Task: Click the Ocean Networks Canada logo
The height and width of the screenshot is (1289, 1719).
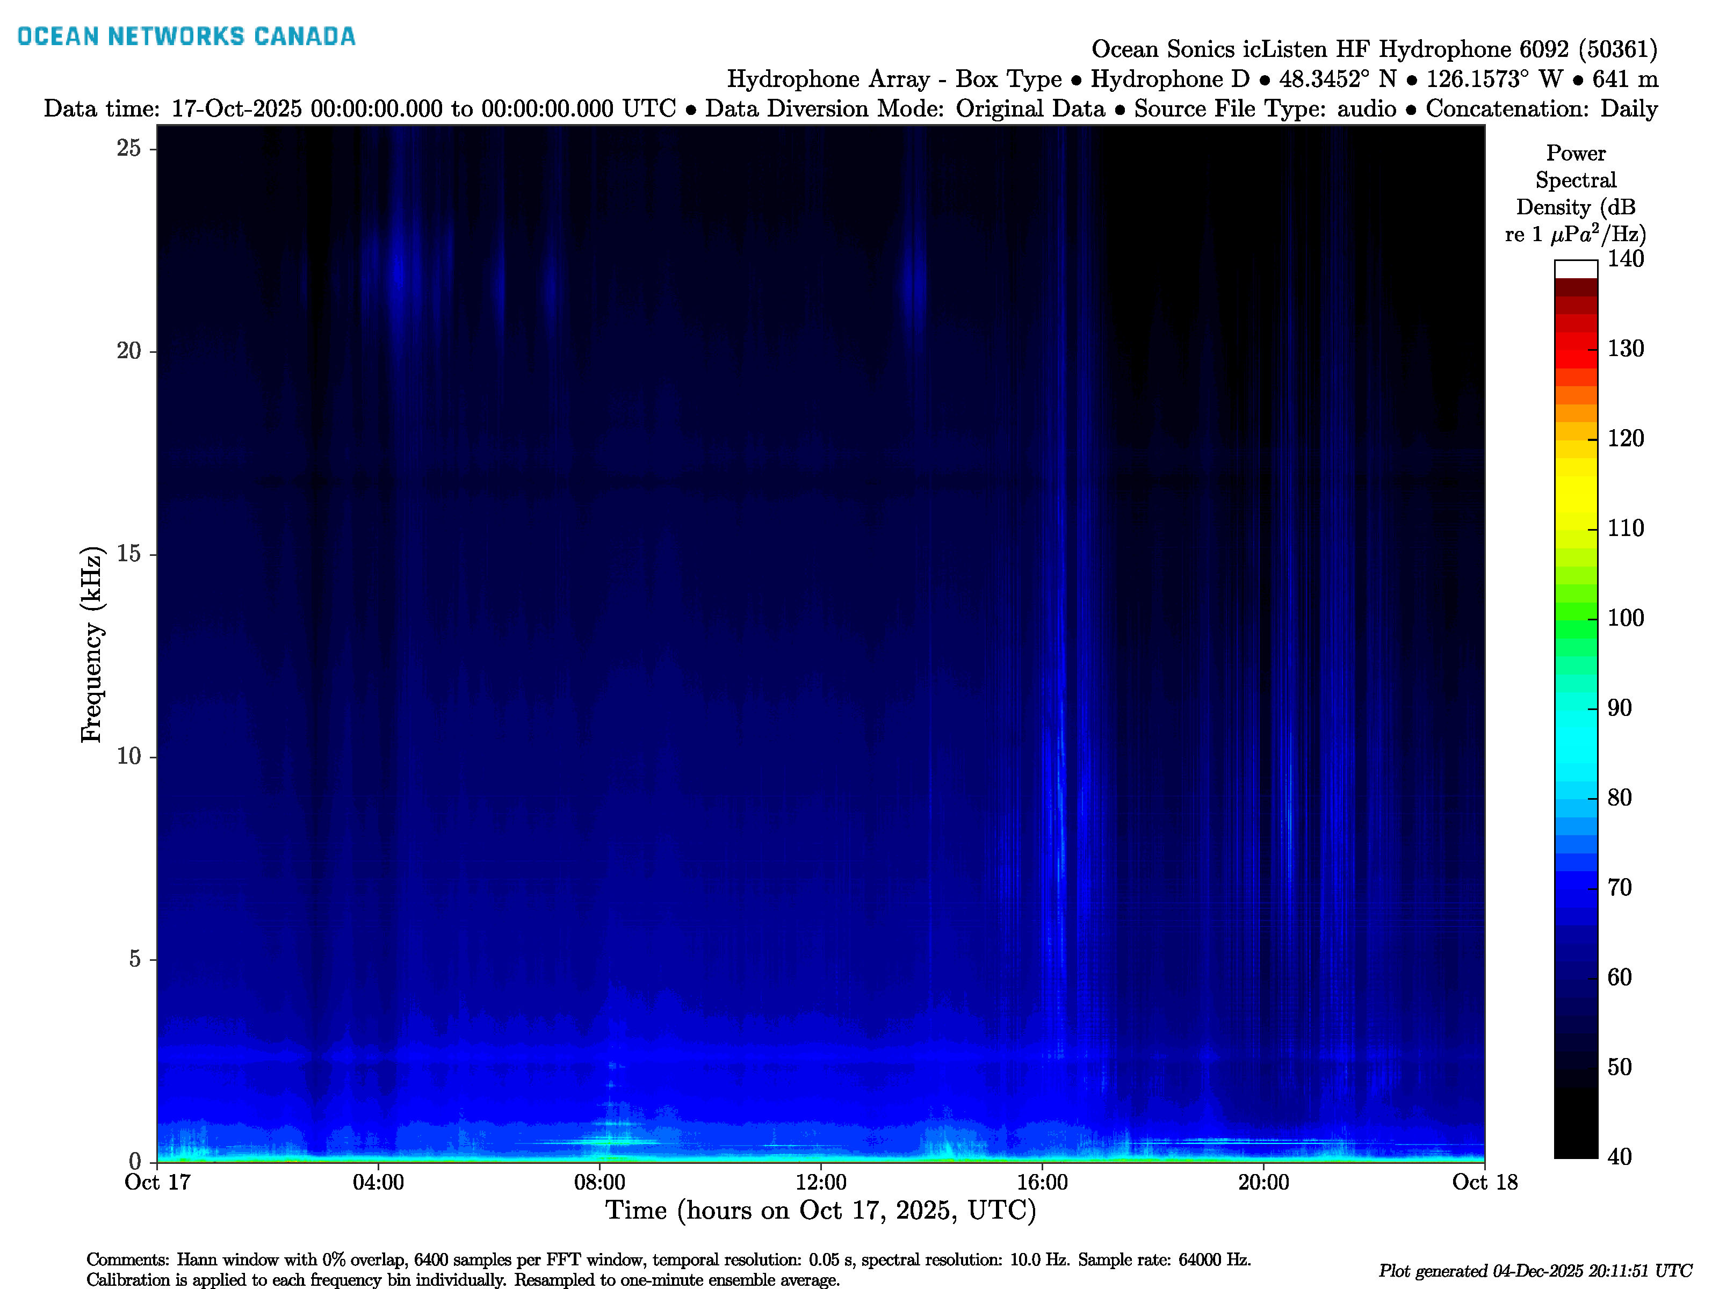Action: (186, 37)
